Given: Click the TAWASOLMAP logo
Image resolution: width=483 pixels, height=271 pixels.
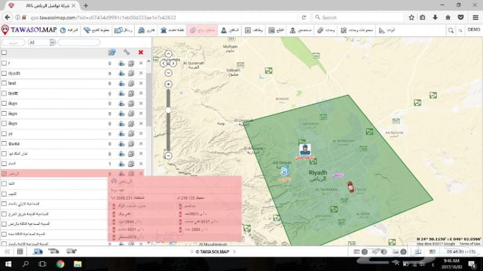Looking at the screenshot, I should tap(29, 30).
